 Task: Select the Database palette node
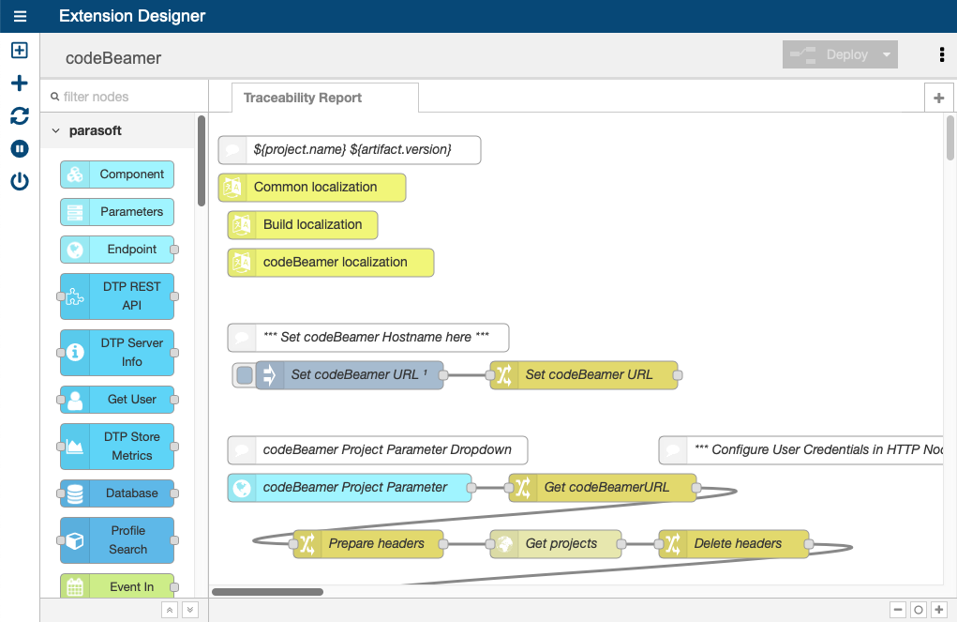pyautogui.click(x=117, y=493)
